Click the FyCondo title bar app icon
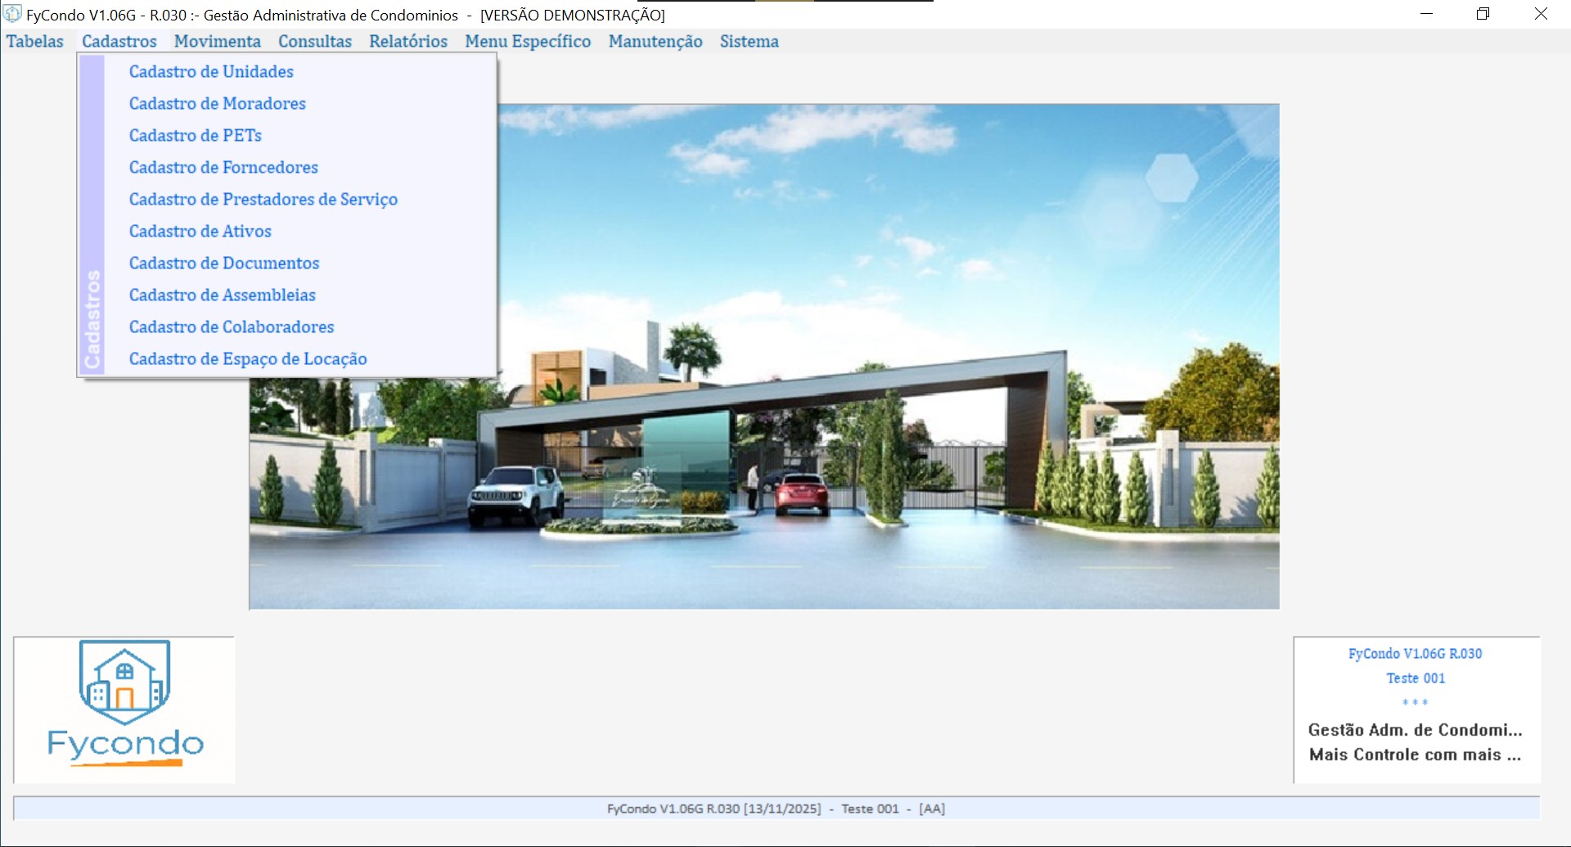The image size is (1571, 847). pos(12,15)
